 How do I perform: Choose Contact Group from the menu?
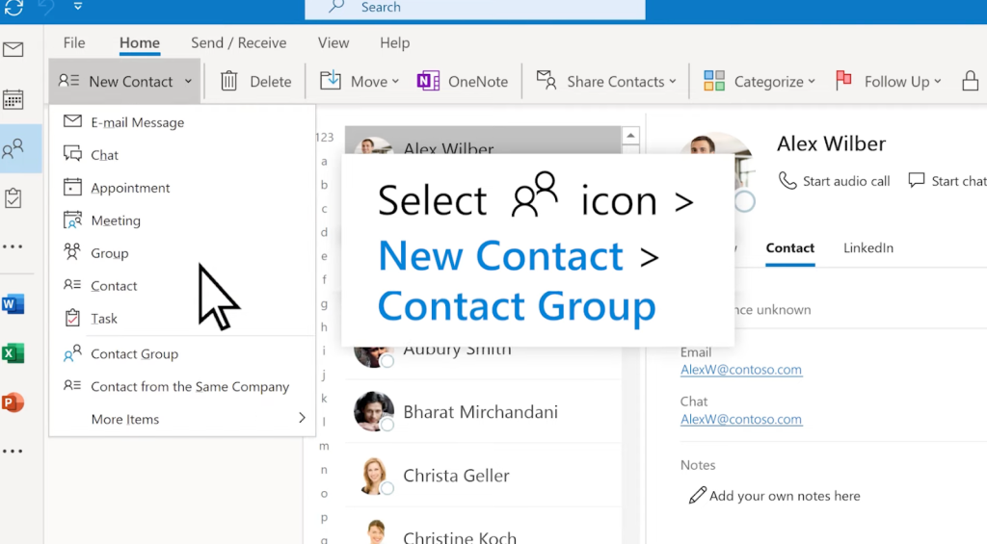[x=134, y=354]
